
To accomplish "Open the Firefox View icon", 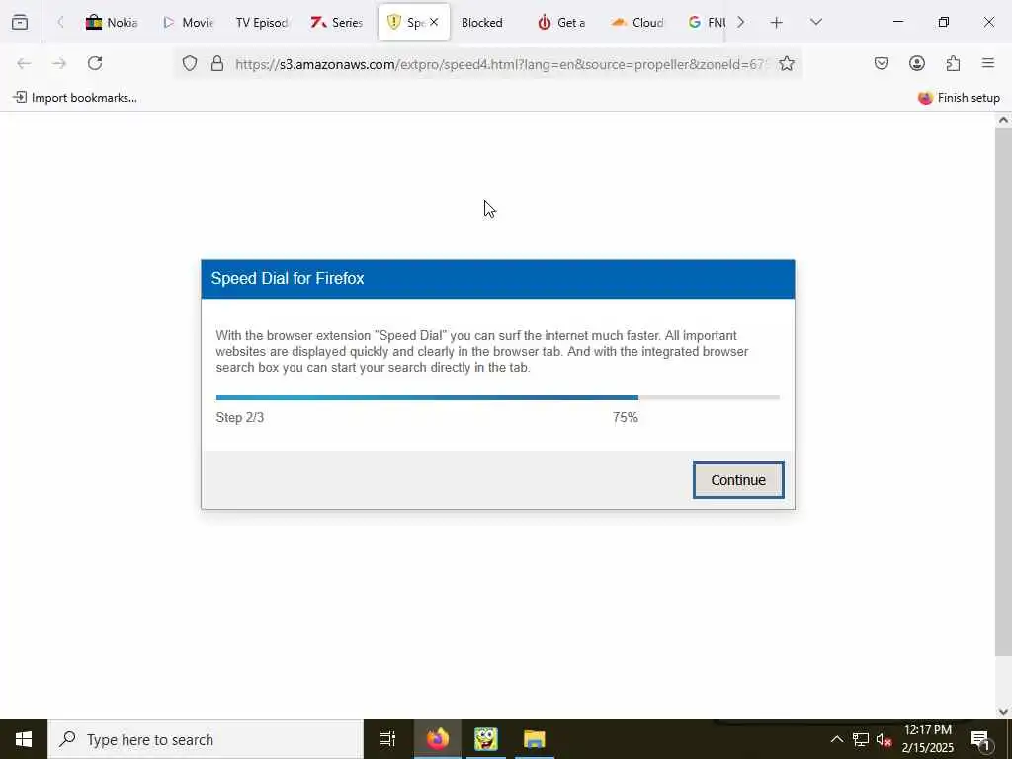I will [20, 22].
